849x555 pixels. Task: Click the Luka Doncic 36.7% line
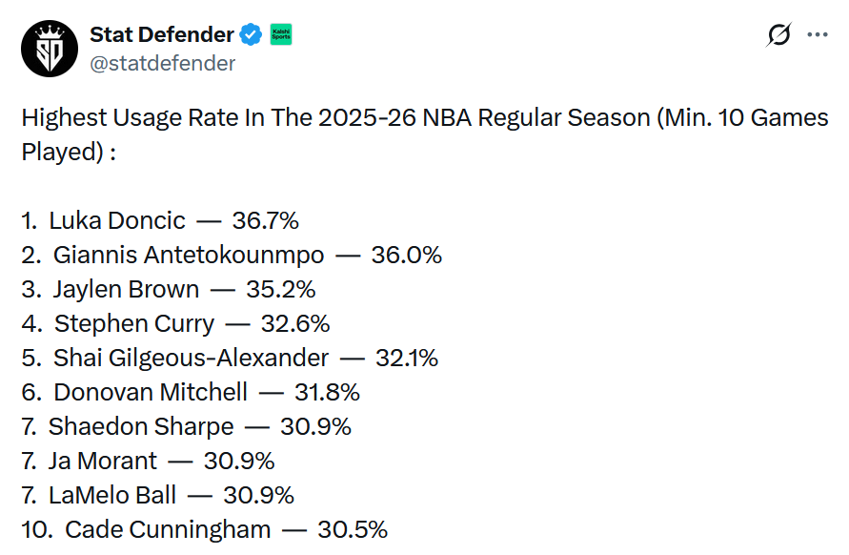click(x=160, y=221)
